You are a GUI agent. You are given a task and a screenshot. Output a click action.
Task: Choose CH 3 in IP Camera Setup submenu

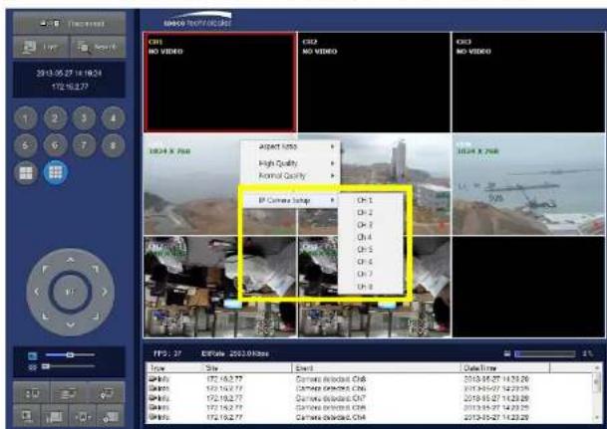[x=371, y=225]
